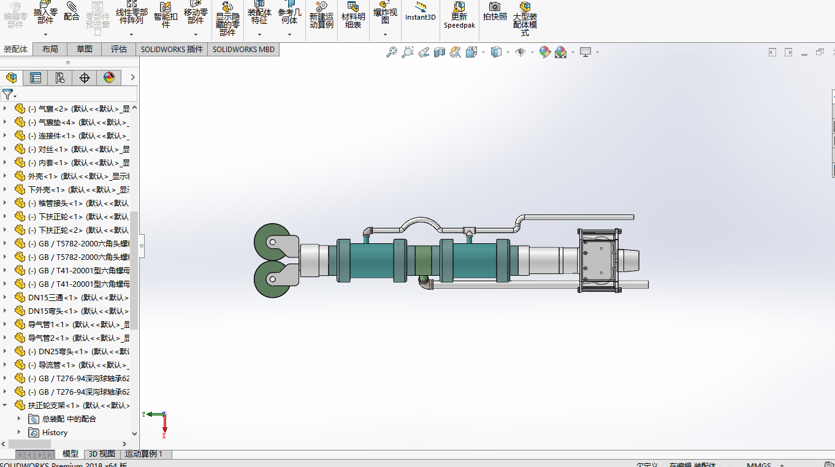Screen dimensions: 835x467
Task: Open the View Settings dropdown arrow
Action: (x=597, y=53)
